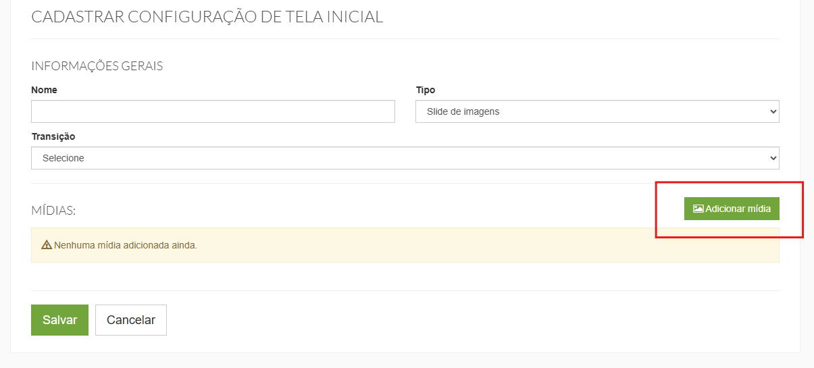The height and width of the screenshot is (368, 814).
Task: Click the chevron arrow of the Tipo select
Action: click(773, 112)
